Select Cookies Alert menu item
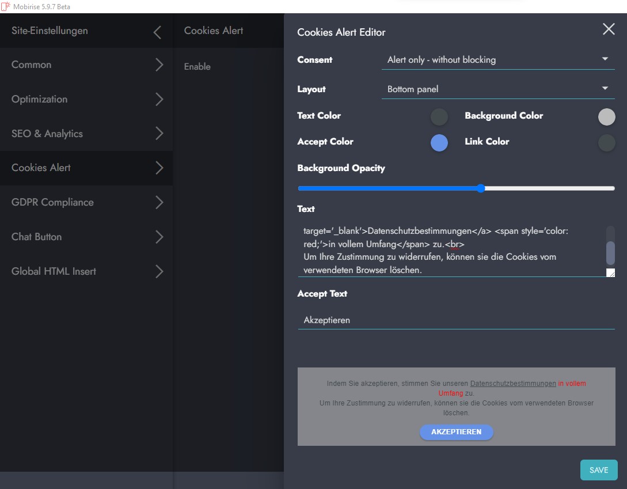This screenshot has height=489, width=627. click(x=41, y=168)
